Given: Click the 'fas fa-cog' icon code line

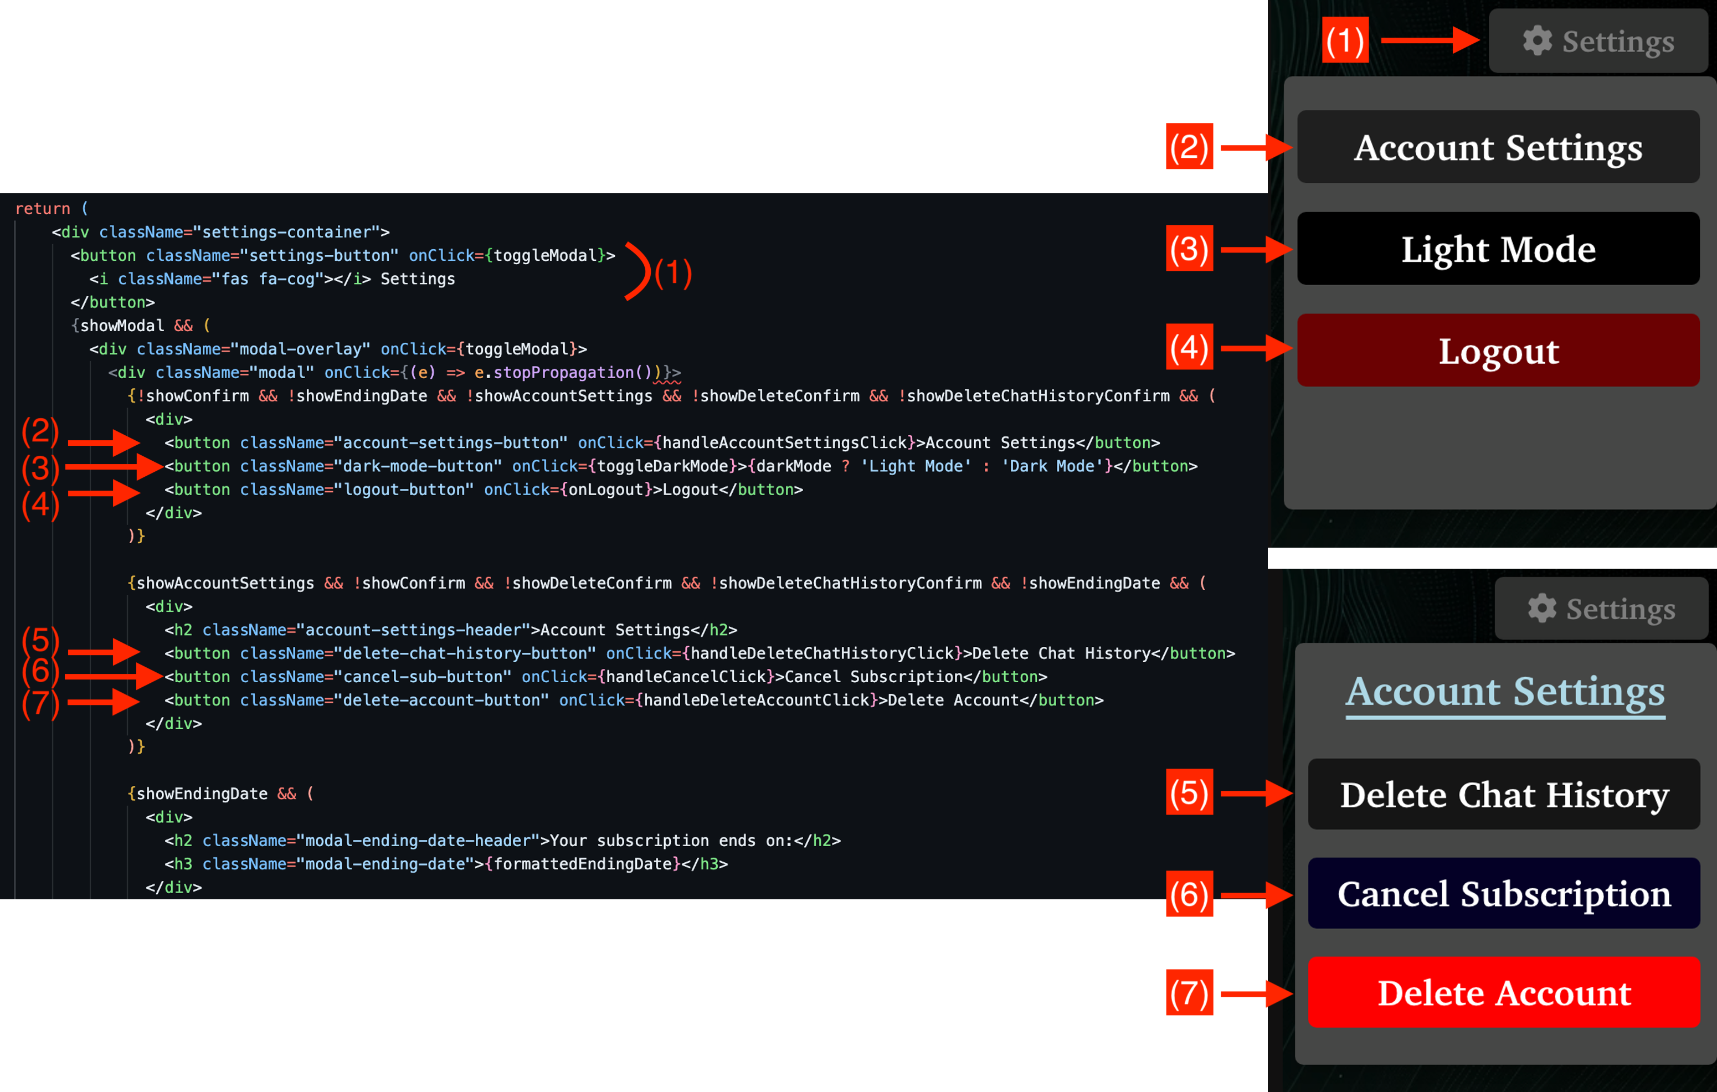Looking at the screenshot, I should 271,279.
